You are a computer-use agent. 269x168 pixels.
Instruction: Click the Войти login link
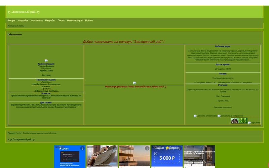89,20
